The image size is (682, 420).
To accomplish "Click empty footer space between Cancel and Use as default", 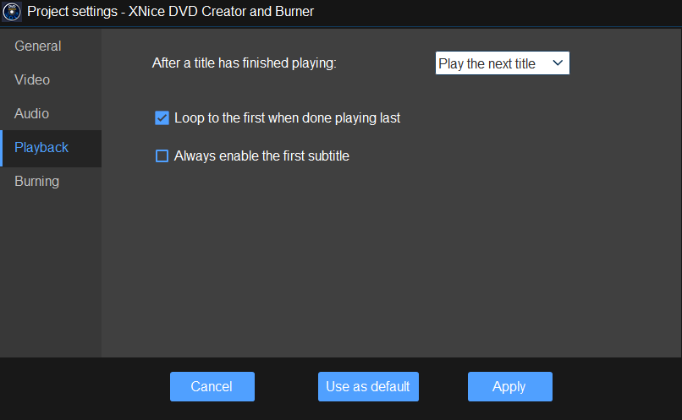I will click(286, 386).
